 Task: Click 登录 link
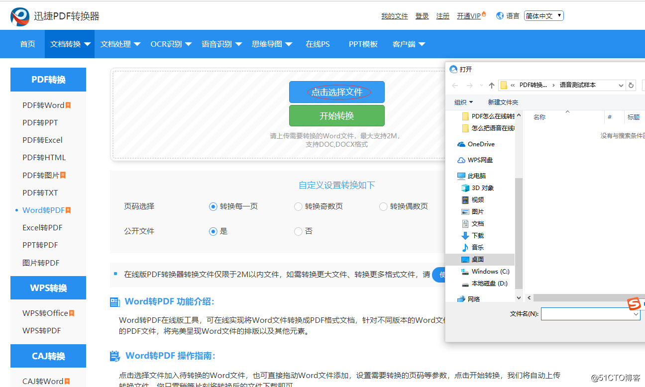click(x=422, y=16)
